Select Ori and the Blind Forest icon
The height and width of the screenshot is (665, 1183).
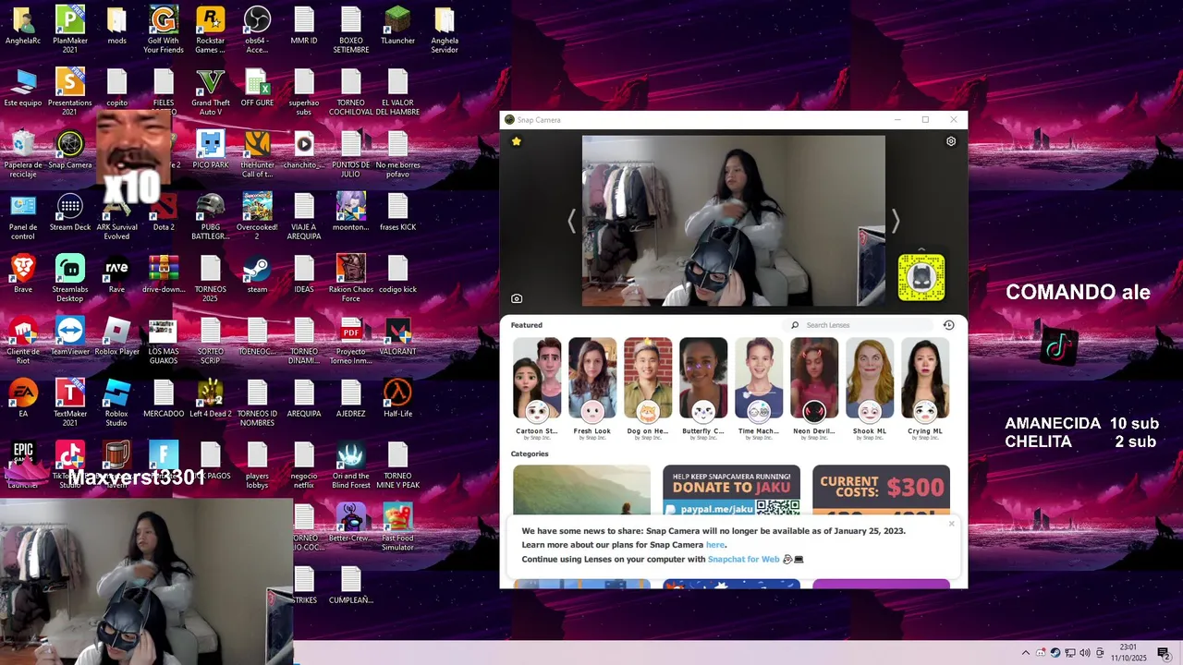click(x=350, y=465)
